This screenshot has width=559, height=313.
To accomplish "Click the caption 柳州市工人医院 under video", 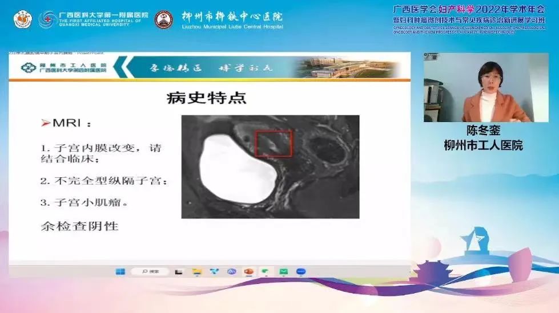I will click(484, 145).
